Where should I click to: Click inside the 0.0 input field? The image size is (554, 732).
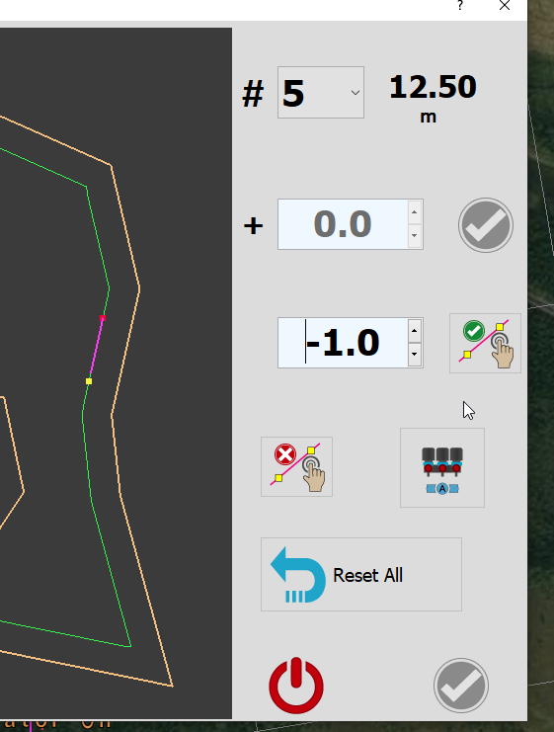pos(343,224)
